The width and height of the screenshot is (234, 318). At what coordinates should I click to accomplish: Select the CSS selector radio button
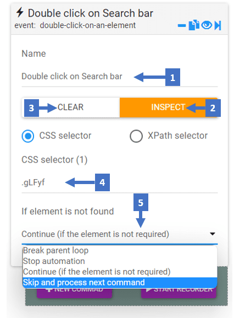[x=28, y=136]
